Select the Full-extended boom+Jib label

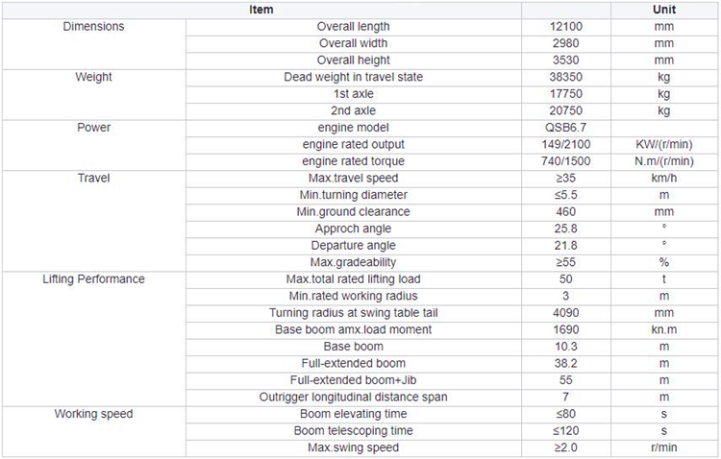[x=353, y=380]
